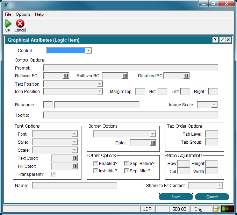Open Disabled BG color picker button

click(x=186, y=76)
